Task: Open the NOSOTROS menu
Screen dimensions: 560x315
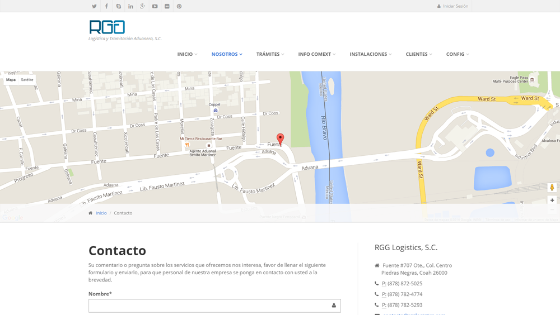Action: tap(227, 54)
